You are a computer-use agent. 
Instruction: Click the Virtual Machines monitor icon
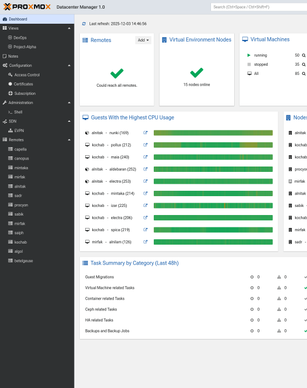pos(245,39)
